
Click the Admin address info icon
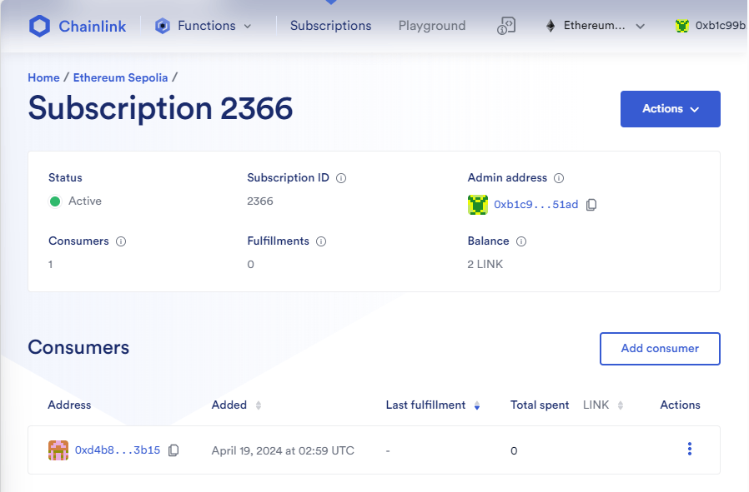[559, 178]
